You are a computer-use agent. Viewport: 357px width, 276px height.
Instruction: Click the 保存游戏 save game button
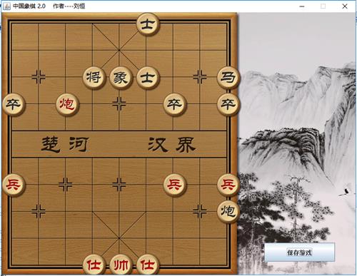[x=300, y=252]
